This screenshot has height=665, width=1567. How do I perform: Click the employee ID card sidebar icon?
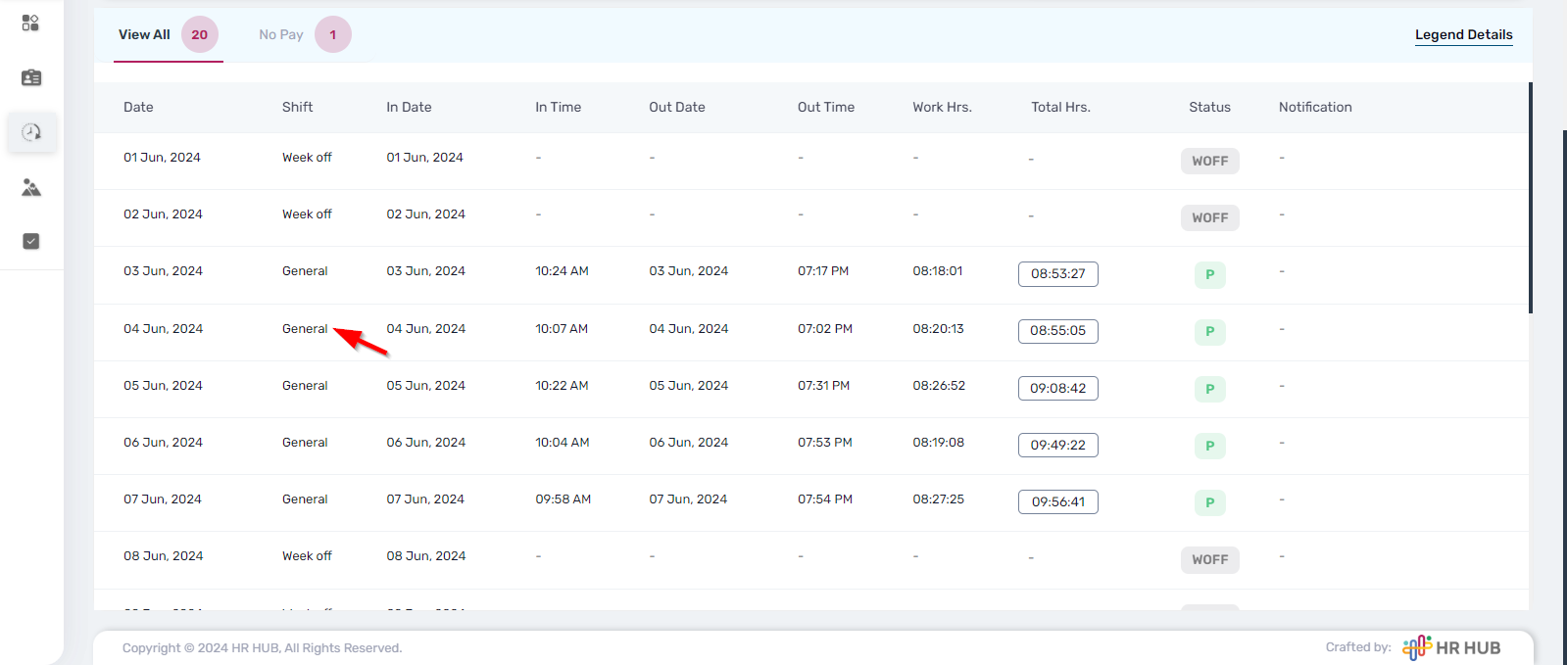click(x=31, y=77)
